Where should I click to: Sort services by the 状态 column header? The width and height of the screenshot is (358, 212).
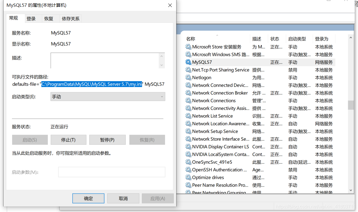click(277, 39)
